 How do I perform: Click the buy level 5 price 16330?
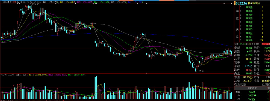tap(249, 40)
